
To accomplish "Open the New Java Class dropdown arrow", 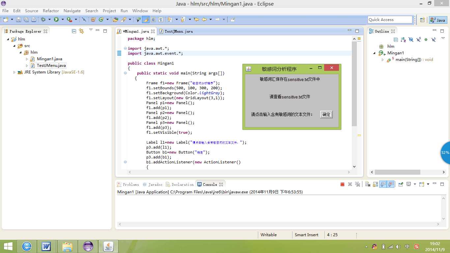I will coord(107,20).
